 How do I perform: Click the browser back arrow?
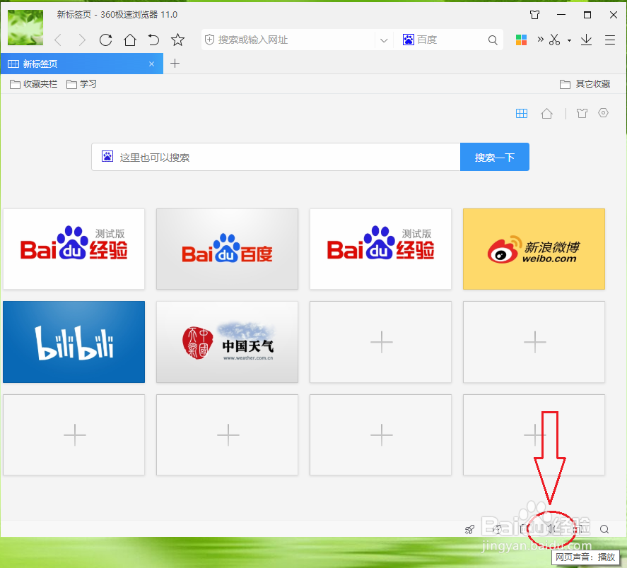[58, 40]
